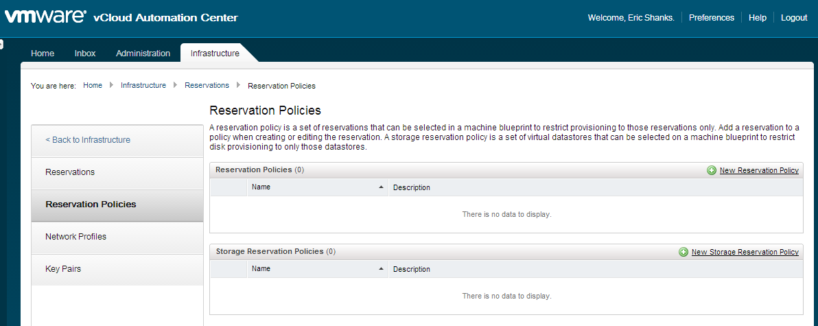Open Preferences in the top bar
This screenshot has height=326, width=818.
tap(712, 18)
